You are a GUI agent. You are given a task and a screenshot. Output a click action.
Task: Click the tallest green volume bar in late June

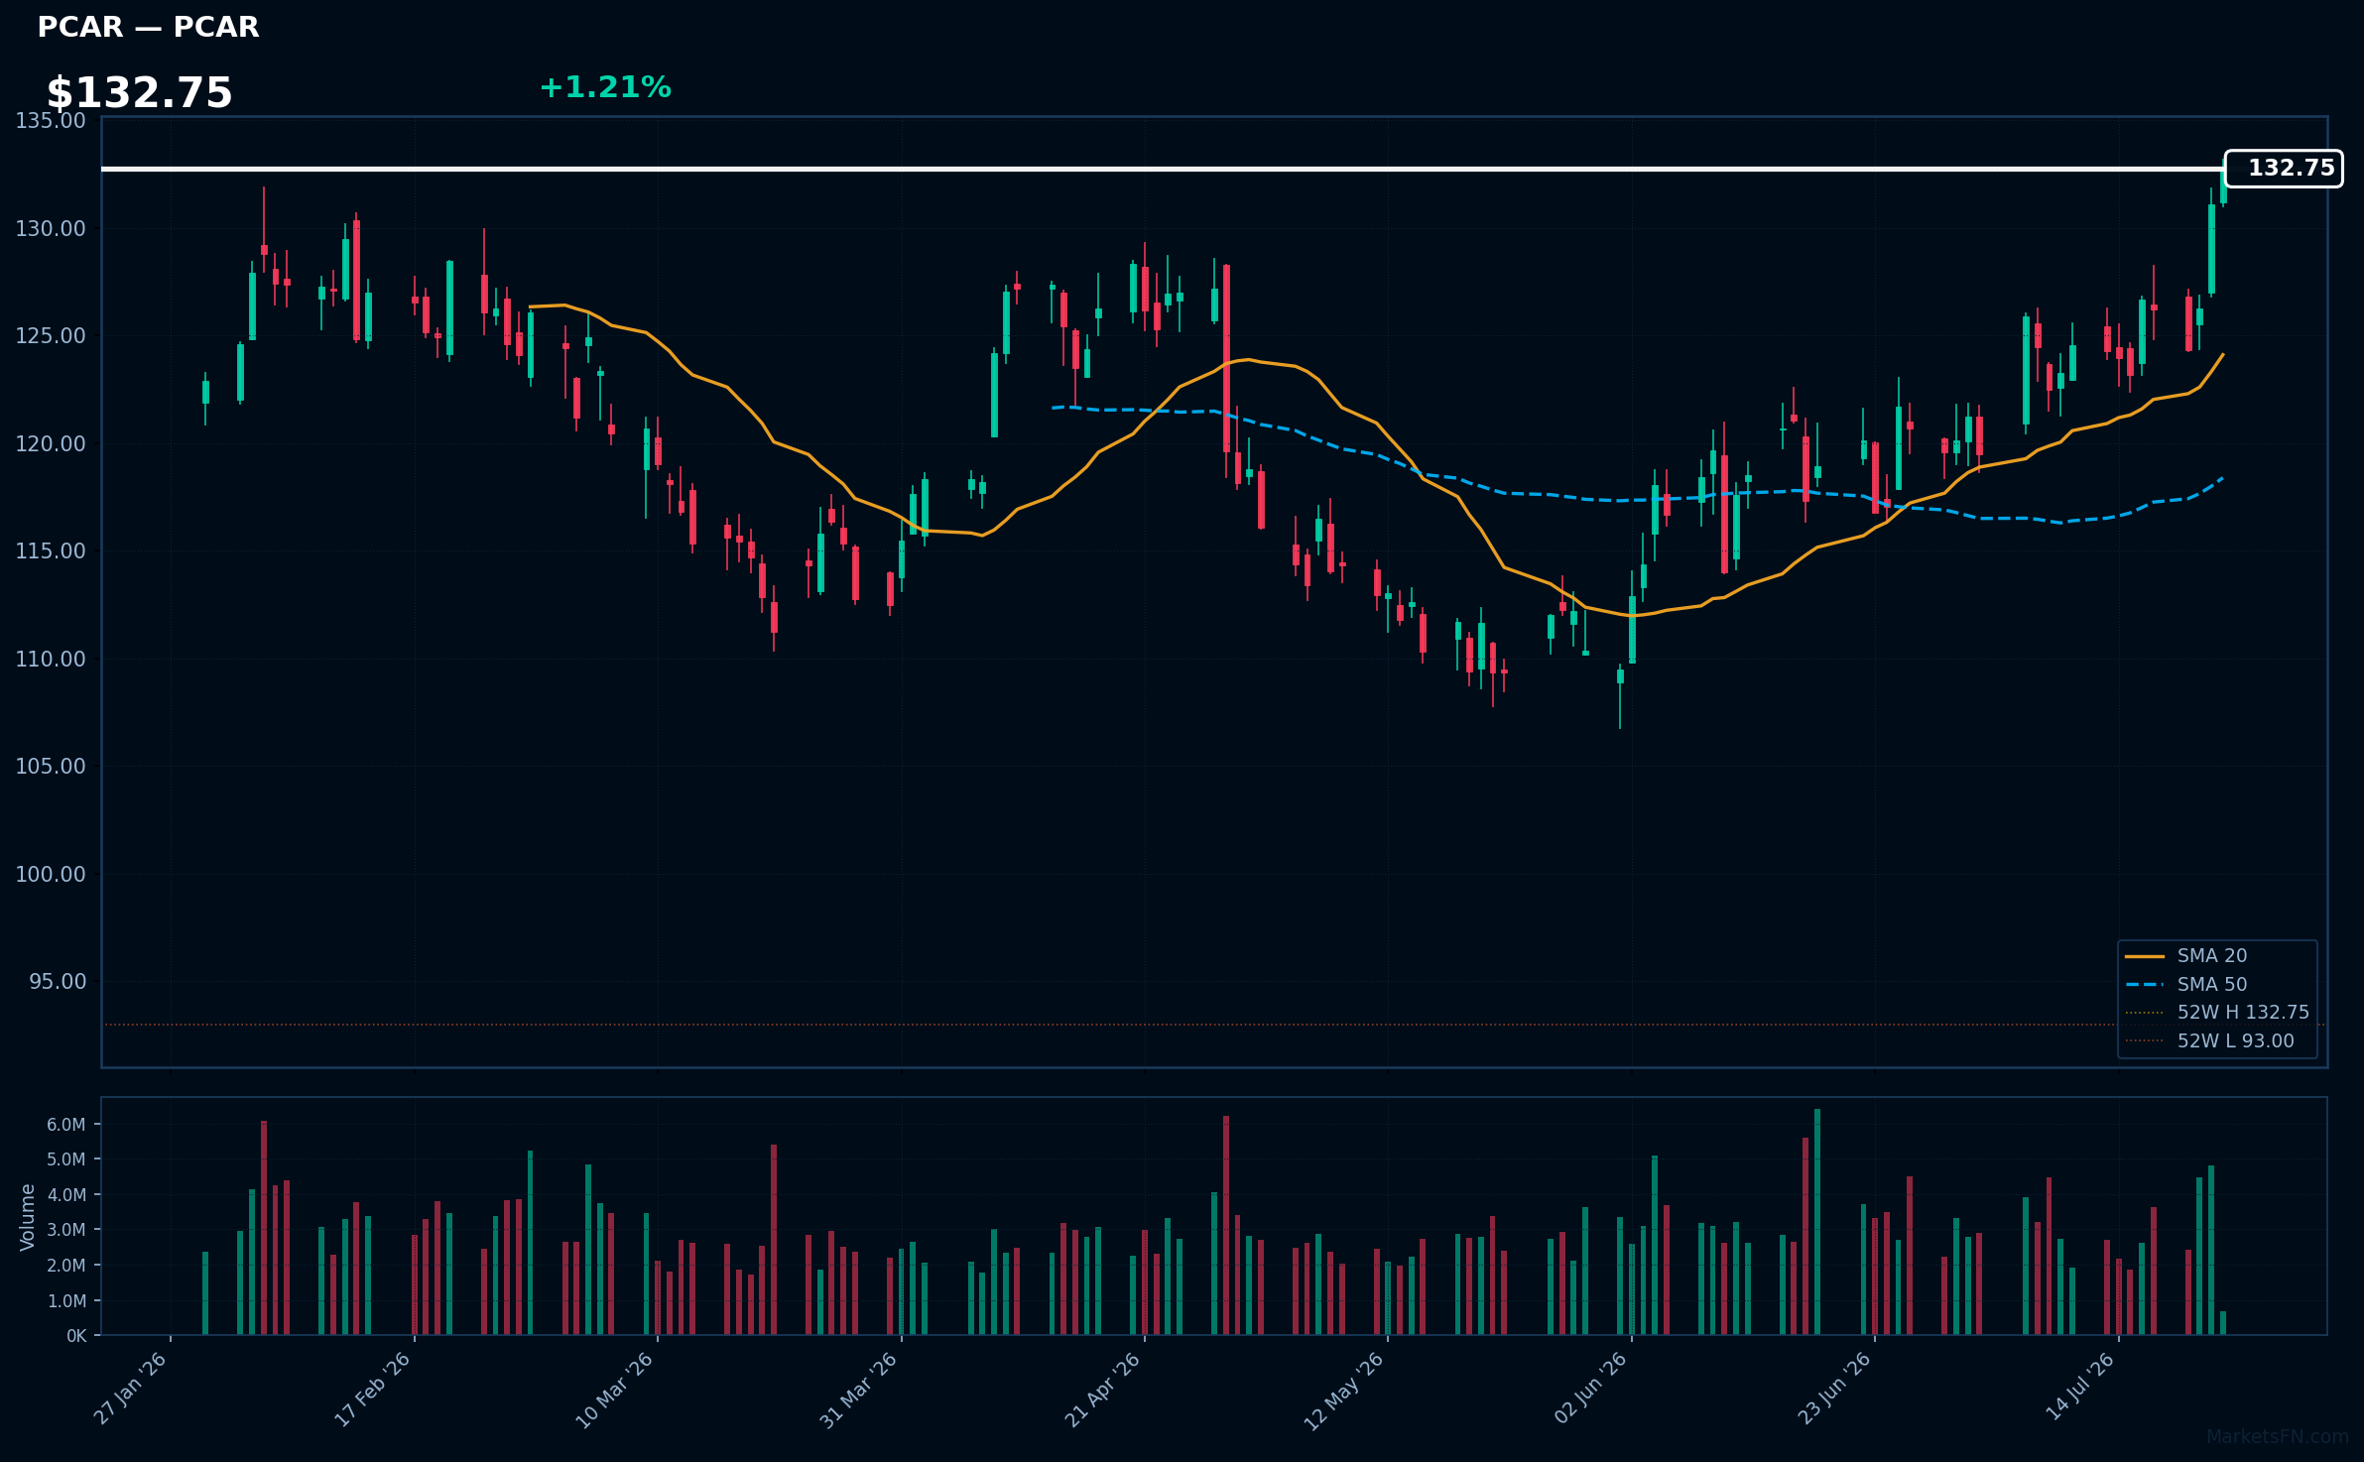[x=1817, y=1222]
